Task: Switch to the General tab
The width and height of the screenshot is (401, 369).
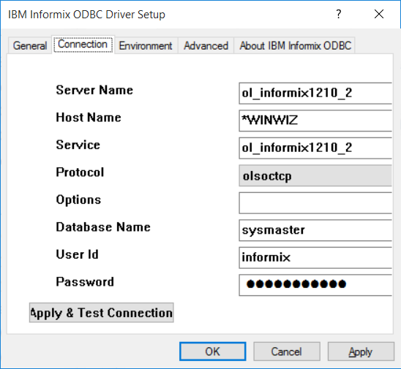Action: click(30, 46)
